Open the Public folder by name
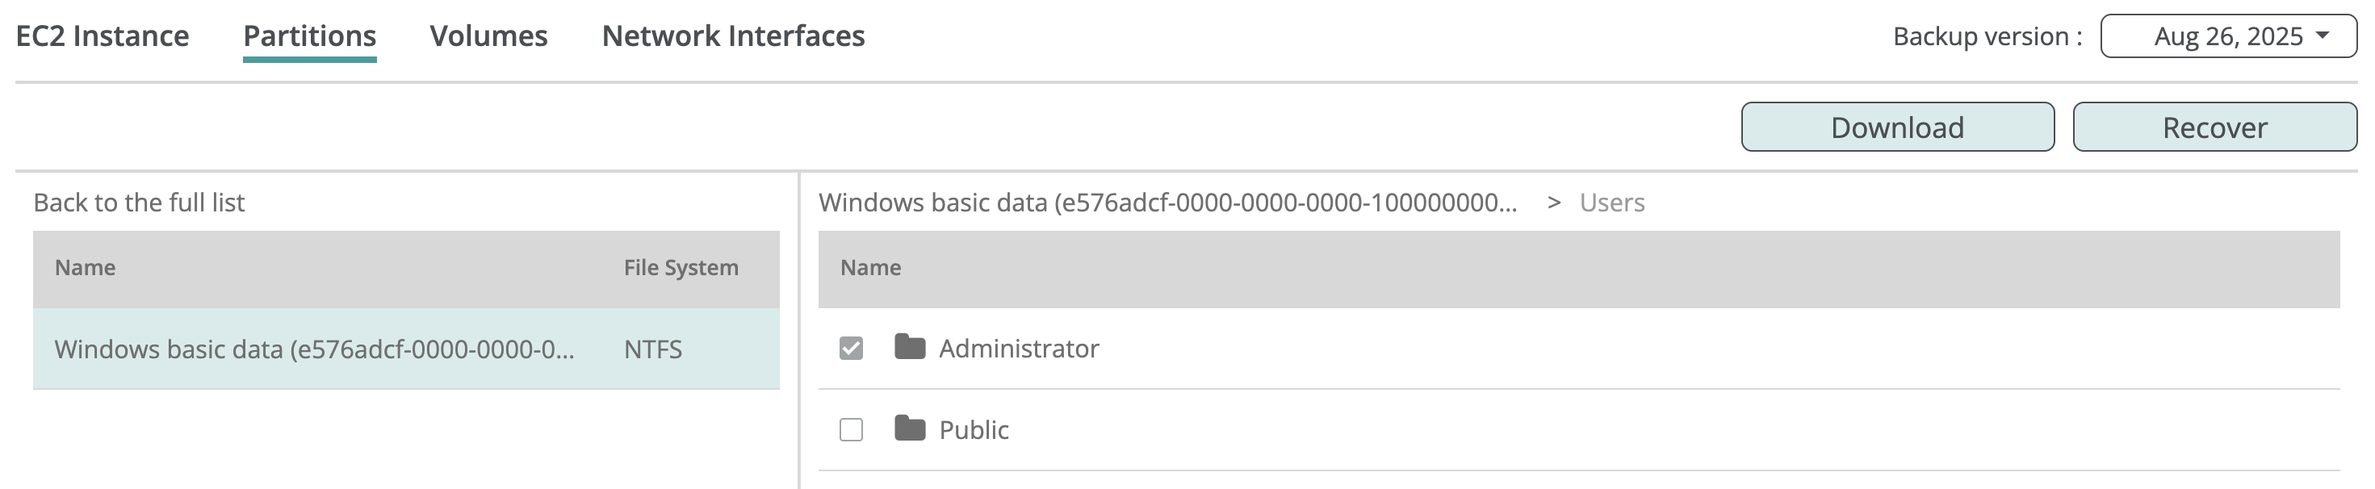The image size is (2375, 489). (974, 429)
